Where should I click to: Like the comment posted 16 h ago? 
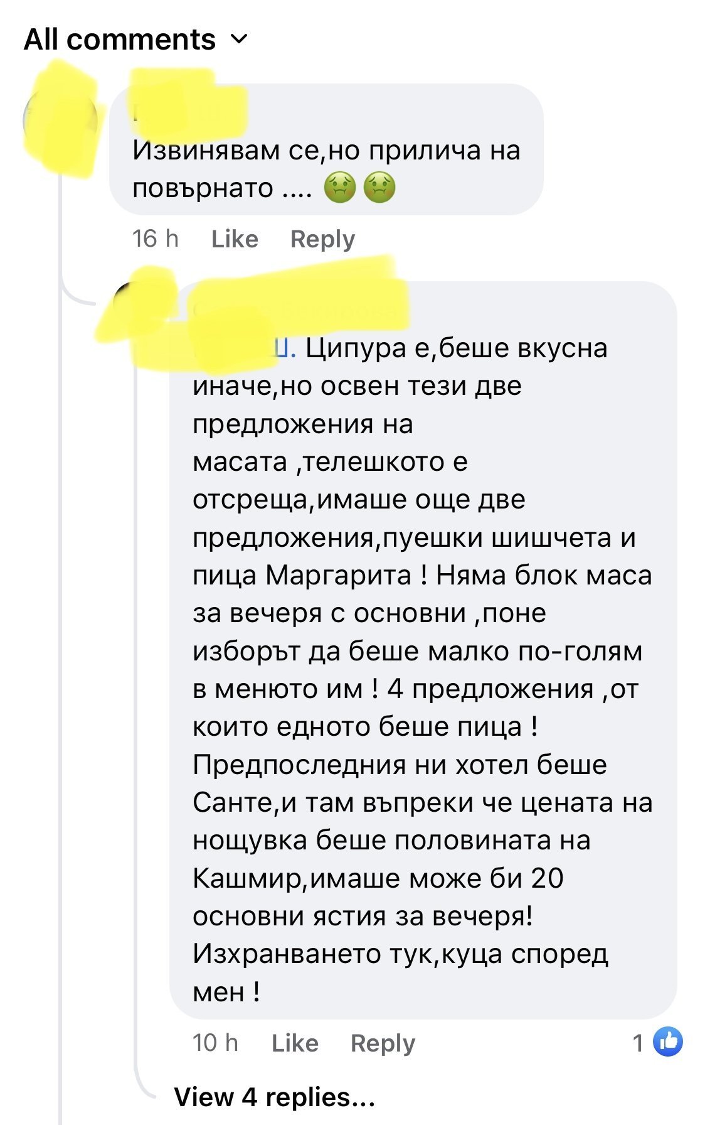tap(235, 239)
